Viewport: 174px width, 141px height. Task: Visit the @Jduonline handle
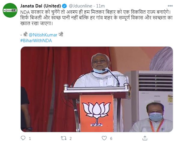pyautogui.click(x=80, y=6)
